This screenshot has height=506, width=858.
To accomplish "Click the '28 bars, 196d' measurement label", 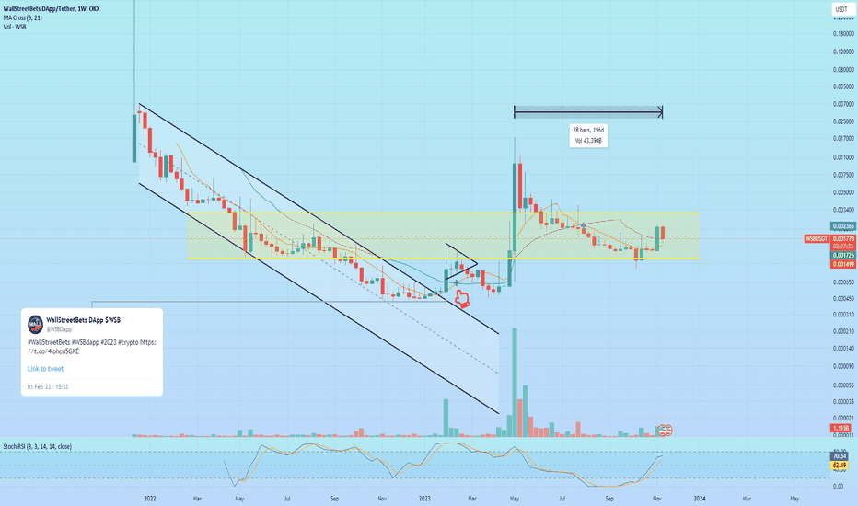I will tap(588, 130).
